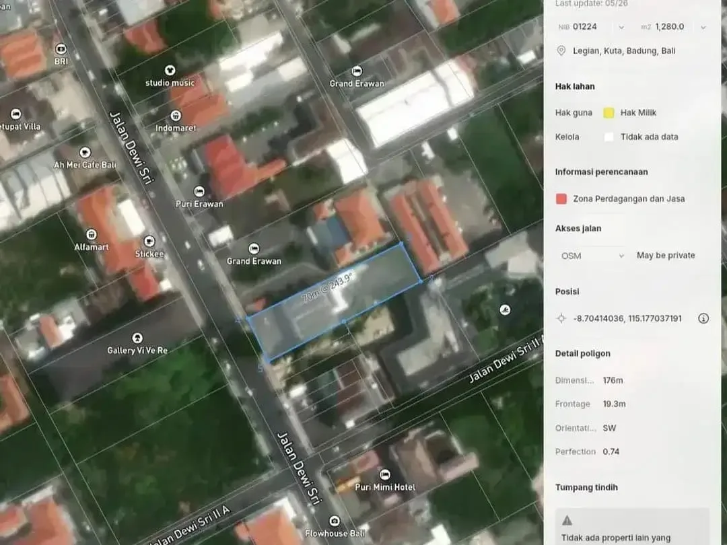Click the Informasi perencanaan heading
This screenshot has height=545, width=727.
(x=601, y=172)
